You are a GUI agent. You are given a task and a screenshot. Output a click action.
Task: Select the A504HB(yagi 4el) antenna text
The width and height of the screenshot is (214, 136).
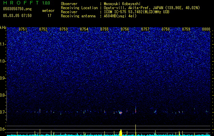(120, 16)
